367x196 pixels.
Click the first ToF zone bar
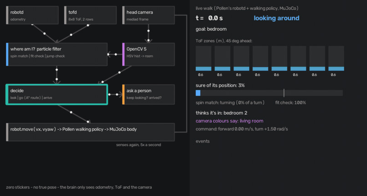point(204,58)
